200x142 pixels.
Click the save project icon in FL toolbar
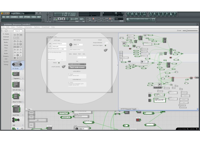pyautogui.click(x=155, y=14)
